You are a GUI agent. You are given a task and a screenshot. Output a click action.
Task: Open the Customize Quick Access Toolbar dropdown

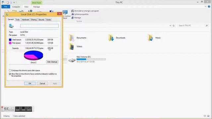[x=14, y=2]
